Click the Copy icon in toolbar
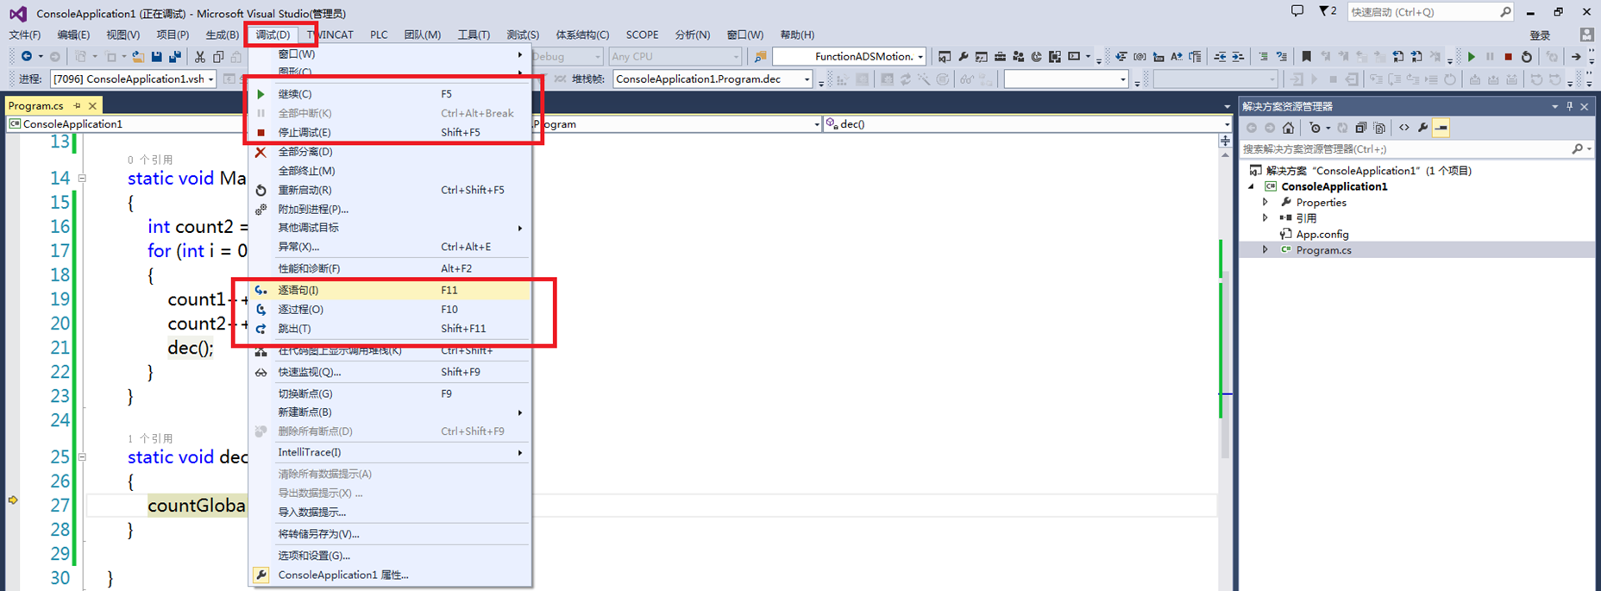The width and height of the screenshot is (1601, 591). [218, 57]
